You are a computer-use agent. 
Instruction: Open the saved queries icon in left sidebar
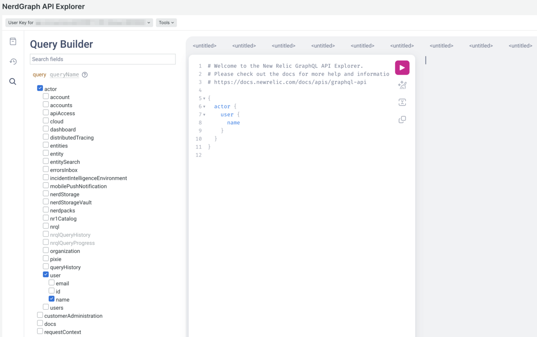[x=13, y=42]
